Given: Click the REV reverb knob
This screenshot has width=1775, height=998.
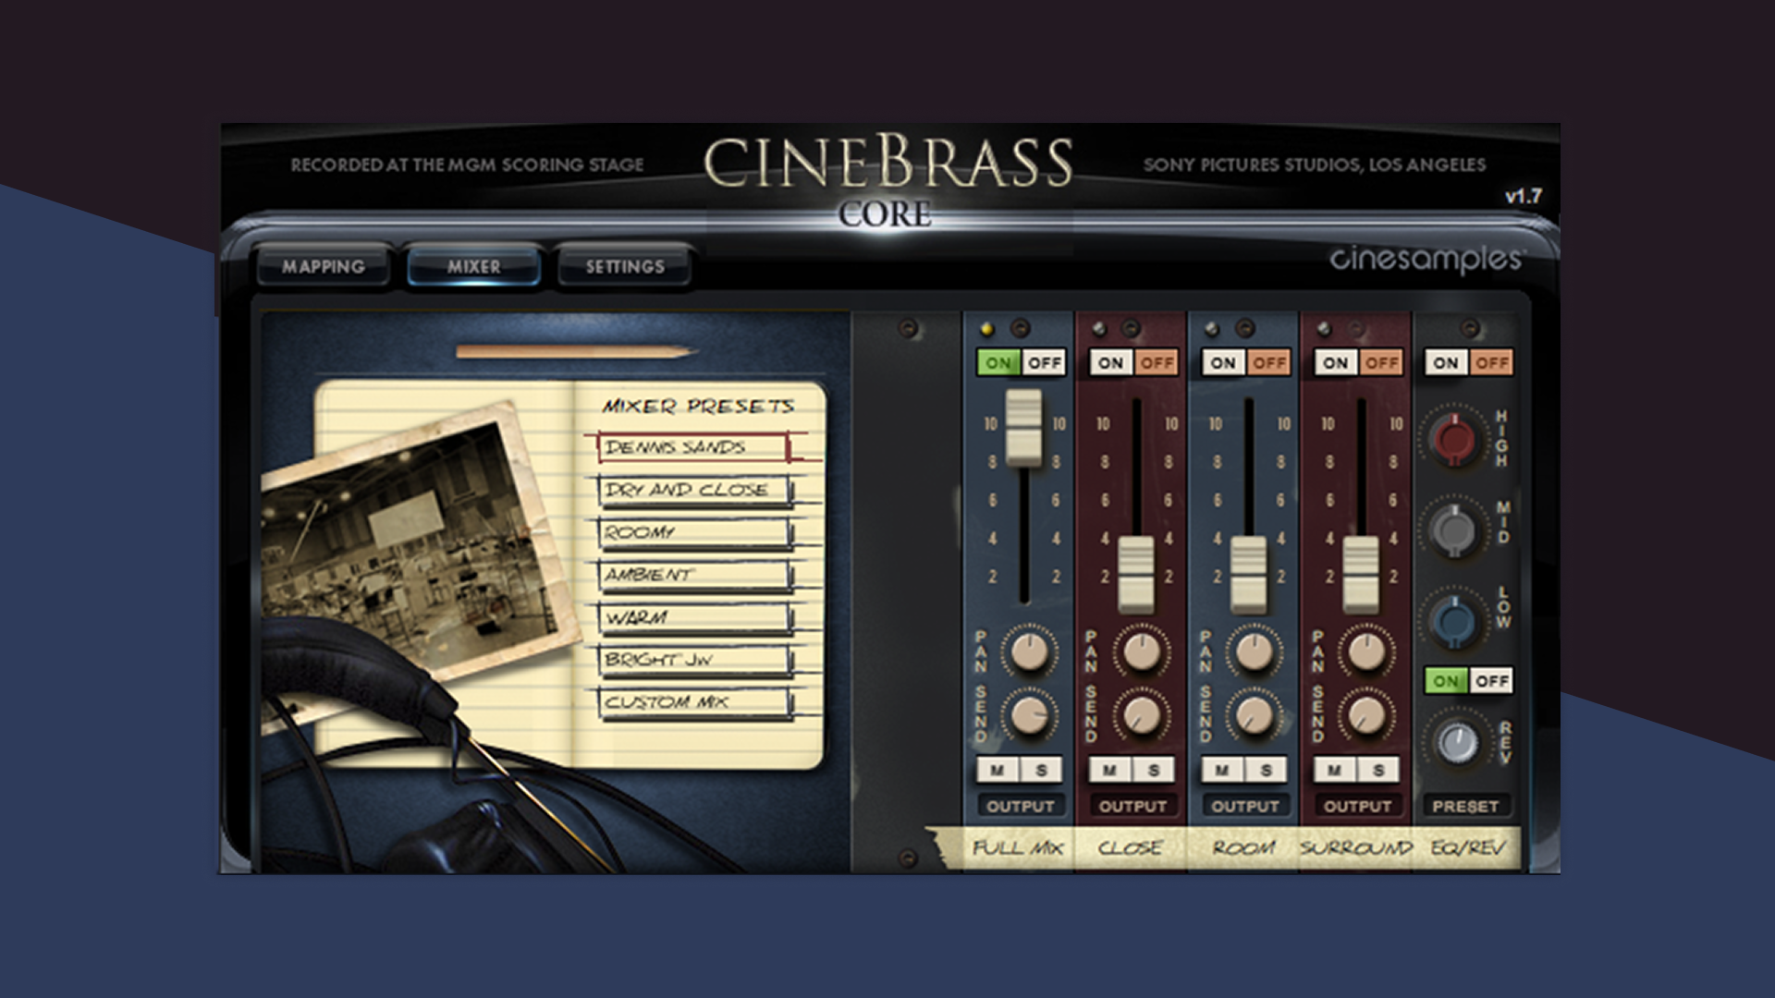Looking at the screenshot, I should click(1458, 739).
